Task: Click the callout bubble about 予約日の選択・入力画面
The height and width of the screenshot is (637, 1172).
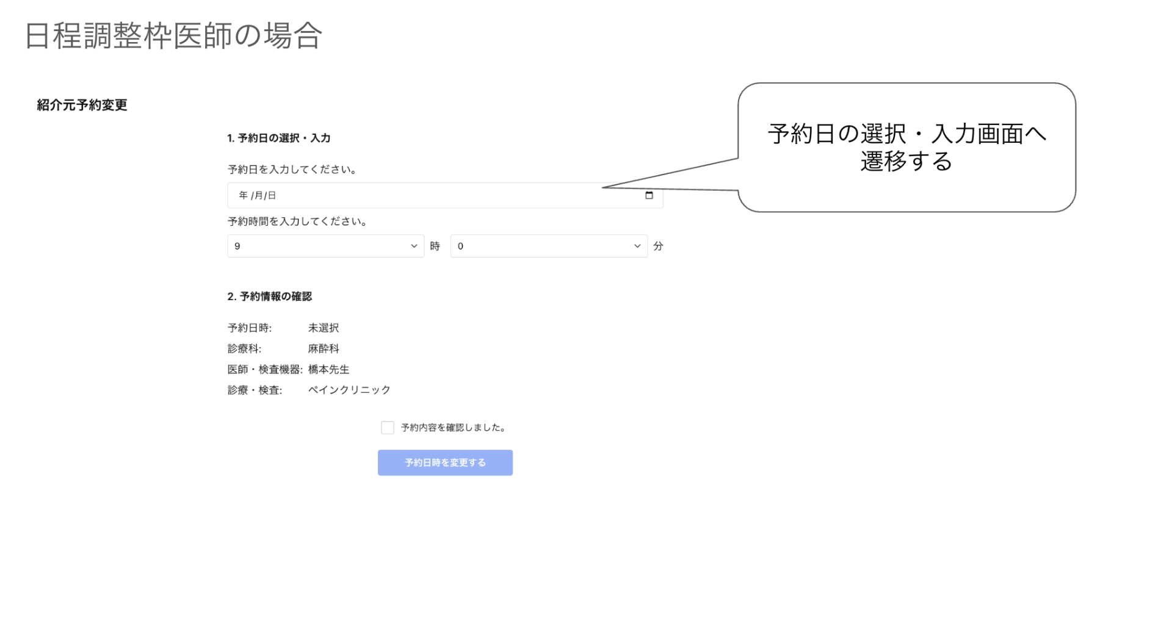Action: (906, 147)
